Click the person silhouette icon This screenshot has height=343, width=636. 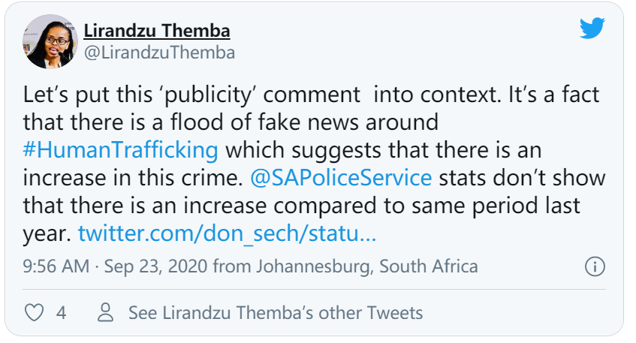point(107,313)
